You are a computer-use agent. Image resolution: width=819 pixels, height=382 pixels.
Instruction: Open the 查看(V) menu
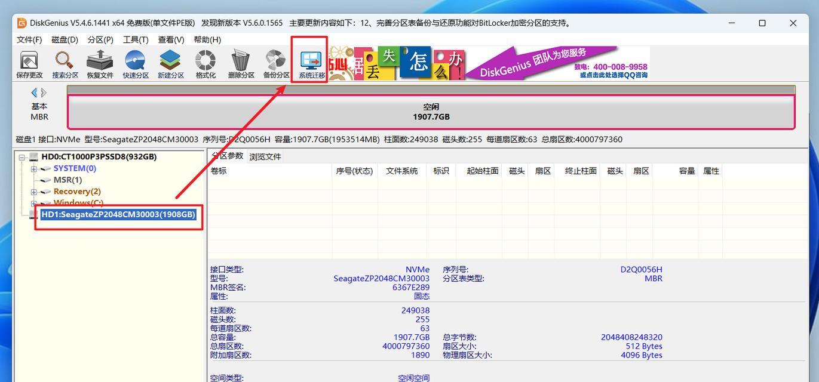click(171, 39)
